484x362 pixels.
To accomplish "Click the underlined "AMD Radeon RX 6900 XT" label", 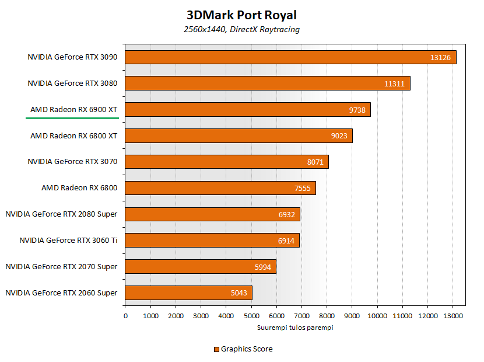I will (74, 109).
